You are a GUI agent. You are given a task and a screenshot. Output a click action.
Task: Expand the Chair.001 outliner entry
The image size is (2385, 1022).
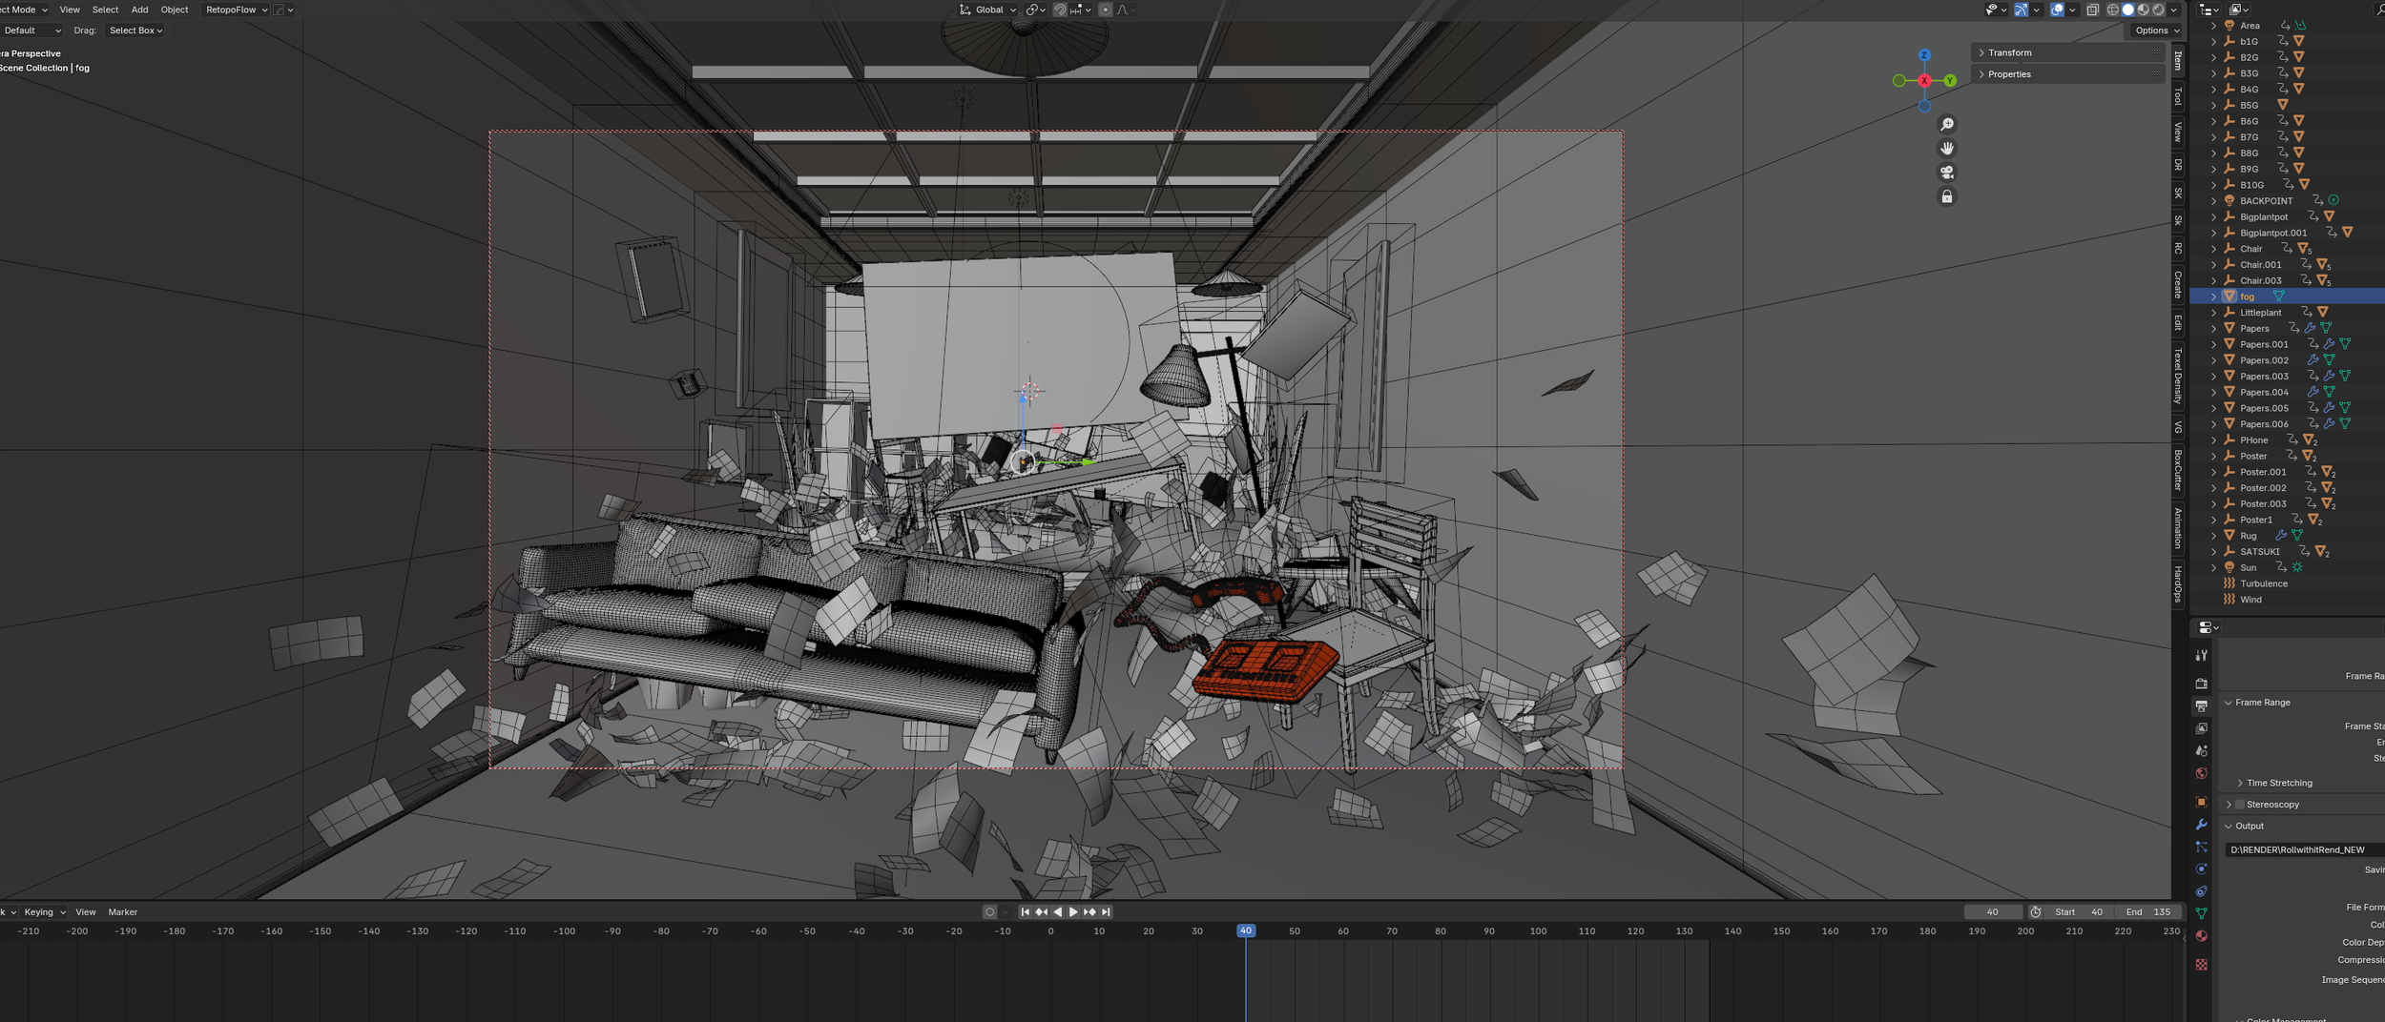pyautogui.click(x=2213, y=264)
